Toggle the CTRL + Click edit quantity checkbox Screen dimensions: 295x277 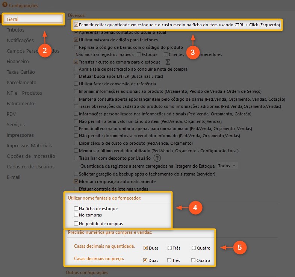point(76,25)
